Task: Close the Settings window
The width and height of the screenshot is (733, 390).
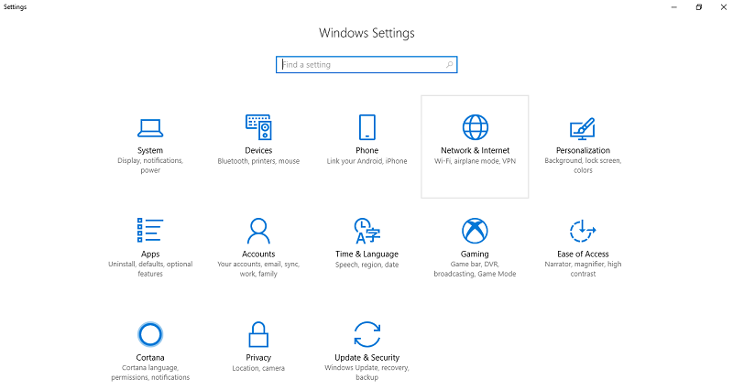Action: click(723, 7)
